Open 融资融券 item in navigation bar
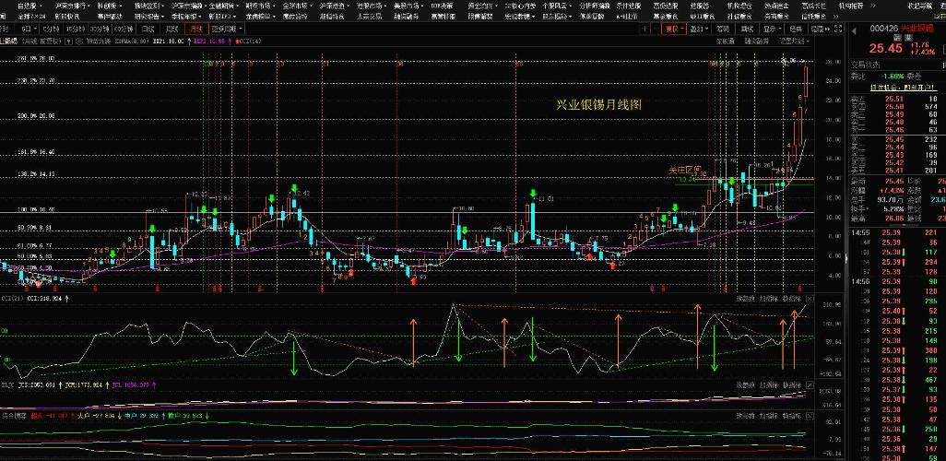946x461 pixels. coord(406,17)
